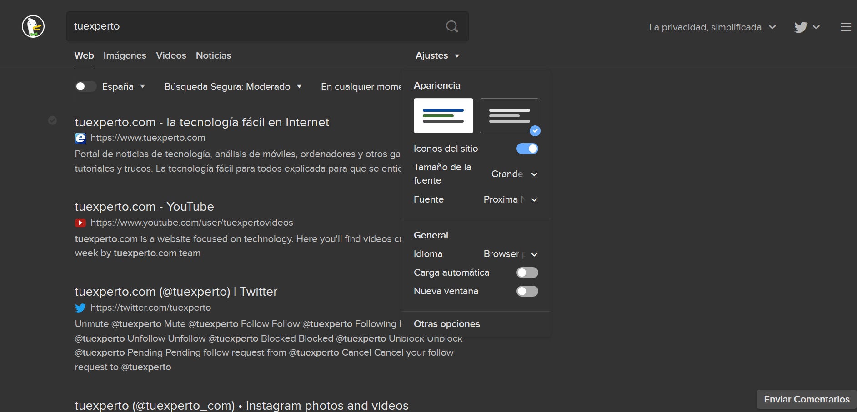Screen dimensions: 857x412
Task: Enable the Nueva ventana toggle
Action: [x=527, y=291]
